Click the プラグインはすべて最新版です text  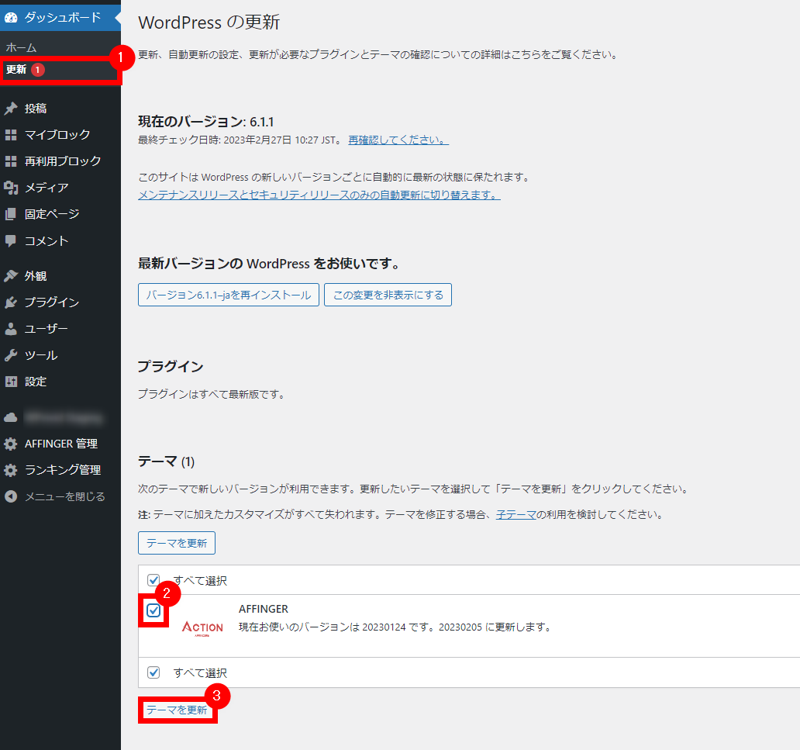click(212, 394)
